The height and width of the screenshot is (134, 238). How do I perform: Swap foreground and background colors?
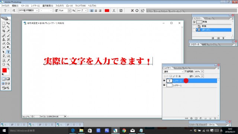pyautogui.click(x=8, y=68)
